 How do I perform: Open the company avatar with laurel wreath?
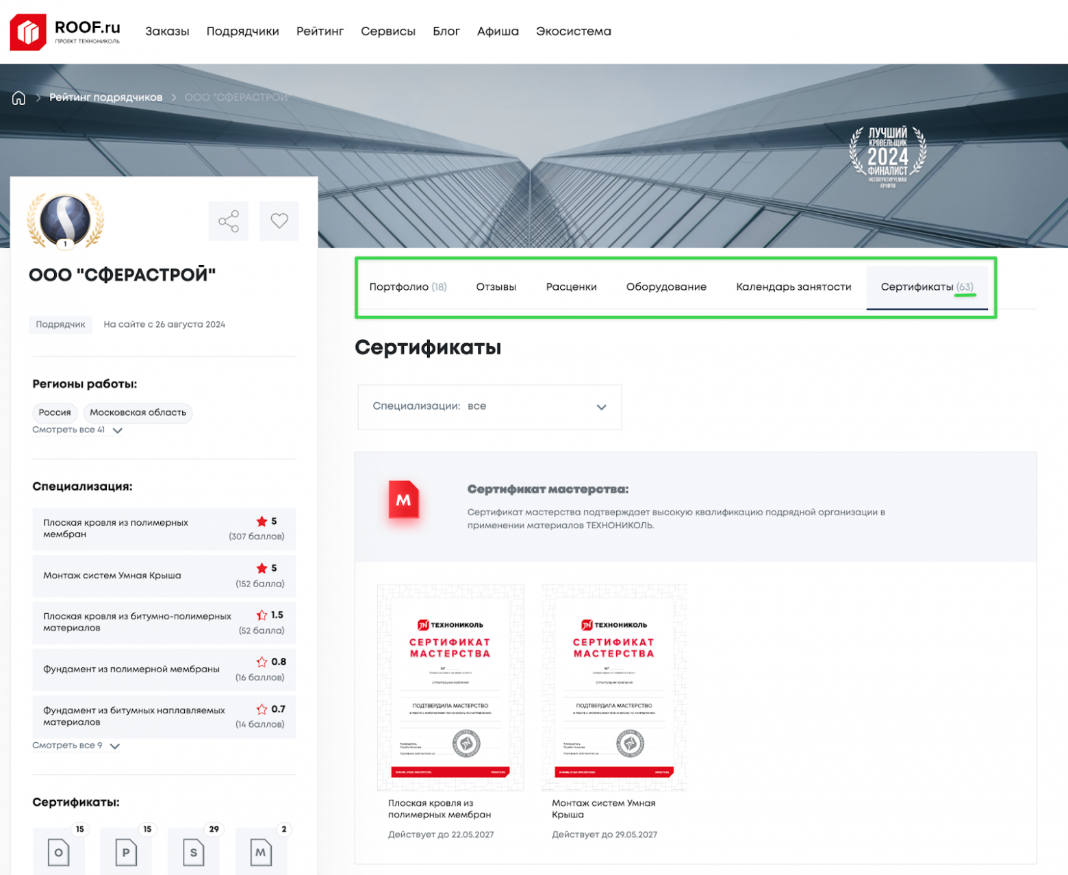pyautogui.click(x=66, y=221)
